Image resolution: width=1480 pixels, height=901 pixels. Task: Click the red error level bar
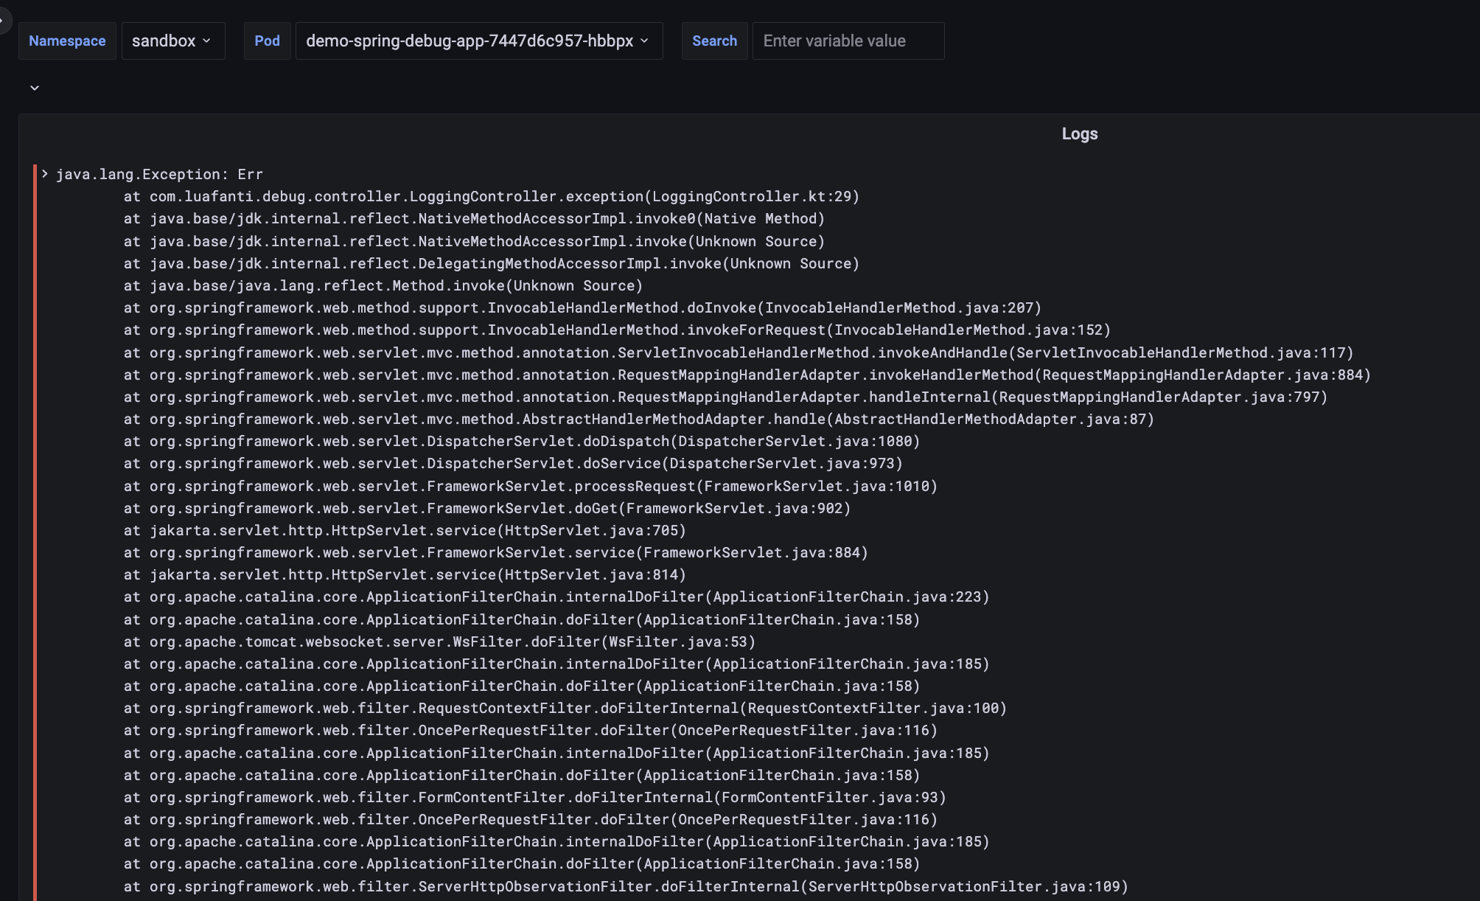click(35, 516)
